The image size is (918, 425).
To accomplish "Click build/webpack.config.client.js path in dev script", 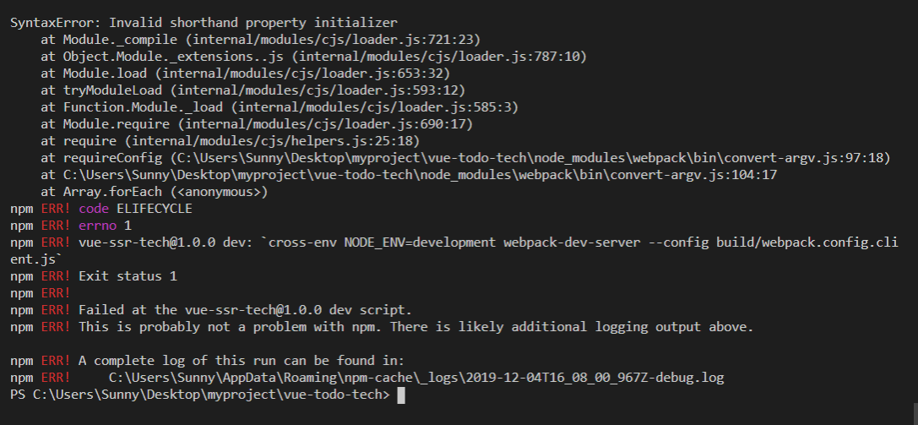I will click(x=807, y=242).
